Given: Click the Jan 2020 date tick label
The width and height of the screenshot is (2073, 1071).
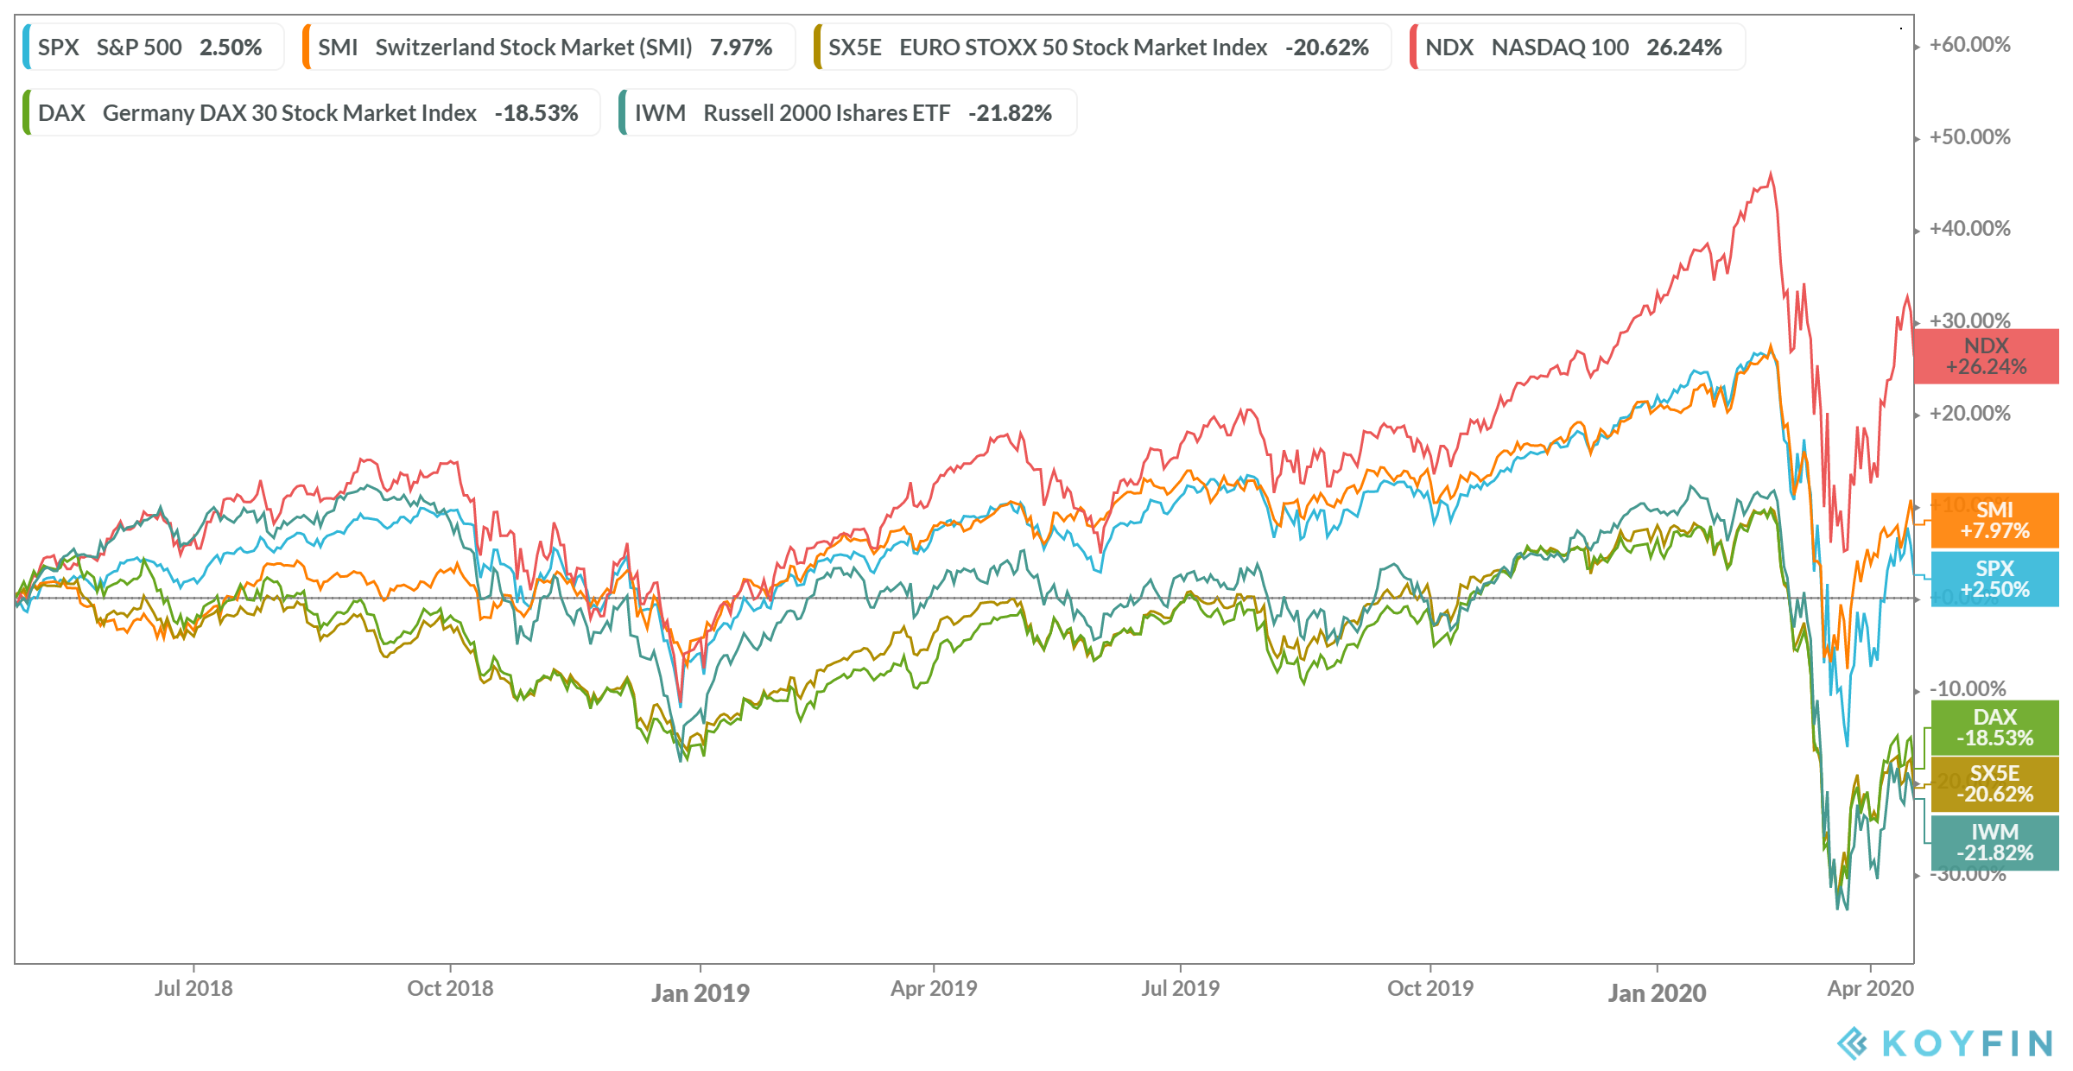Looking at the screenshot, I should 1657,993.
